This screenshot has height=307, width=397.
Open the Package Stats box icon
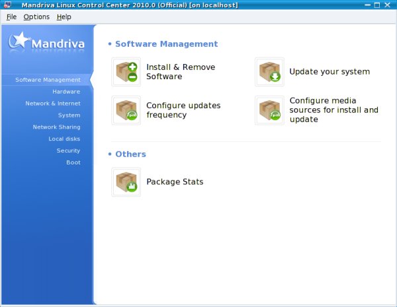tap(126, 182)
